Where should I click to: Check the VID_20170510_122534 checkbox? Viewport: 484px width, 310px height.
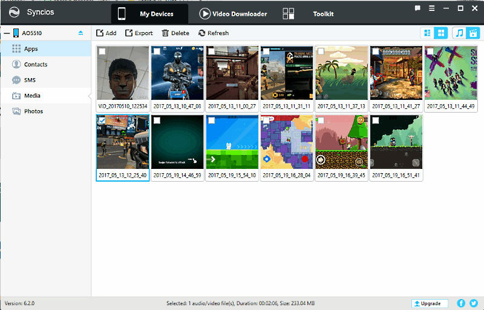pyautogui.click(x=102, y=51)
